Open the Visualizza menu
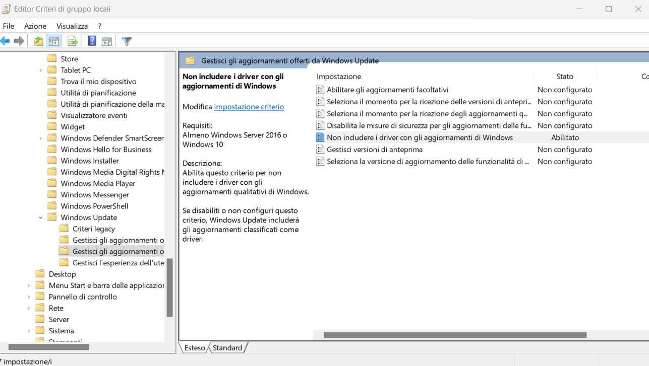Viewport: 649px width, 366px height. [x=72, y=26]
